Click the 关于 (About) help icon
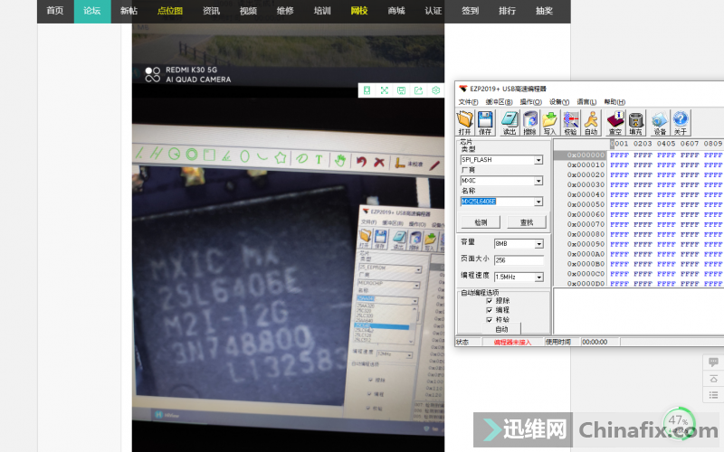 coord(680,121)
